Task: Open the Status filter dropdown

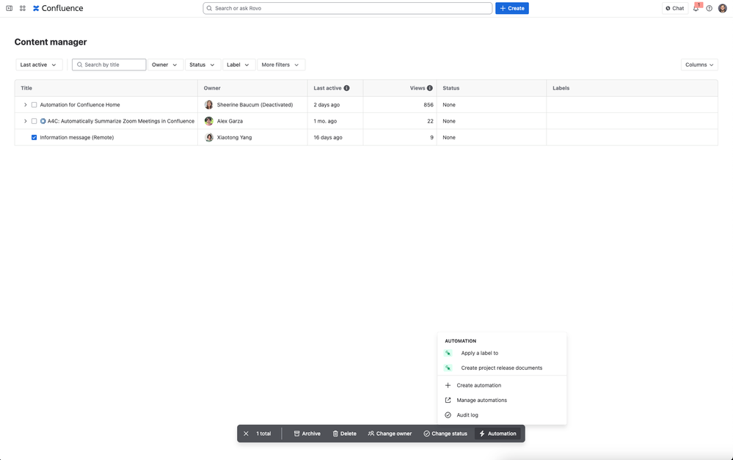Action: 202,65
